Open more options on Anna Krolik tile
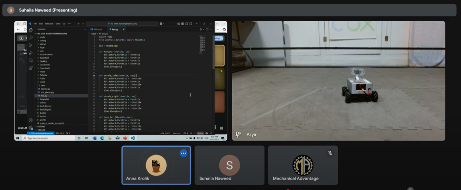This screenshot has height=190, width=461. pyautogui.click(x=184, y=153)
